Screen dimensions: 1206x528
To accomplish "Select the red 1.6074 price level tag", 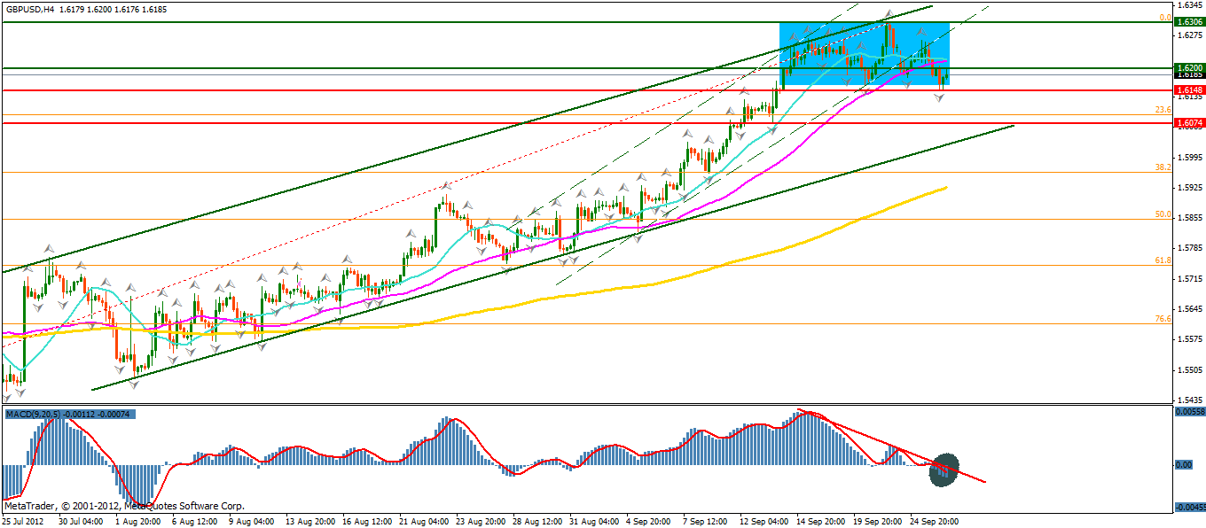I will click(1187, 123).
